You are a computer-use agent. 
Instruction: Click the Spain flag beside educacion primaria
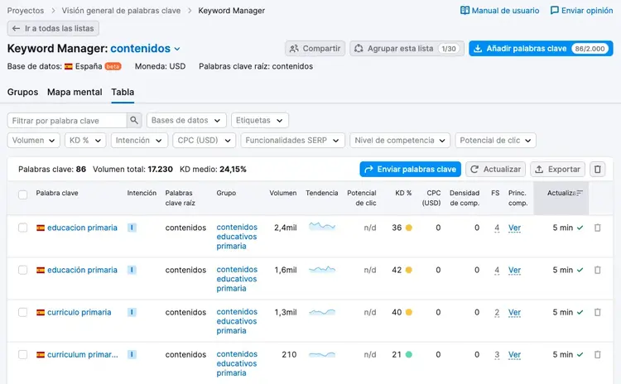[41, 228]
